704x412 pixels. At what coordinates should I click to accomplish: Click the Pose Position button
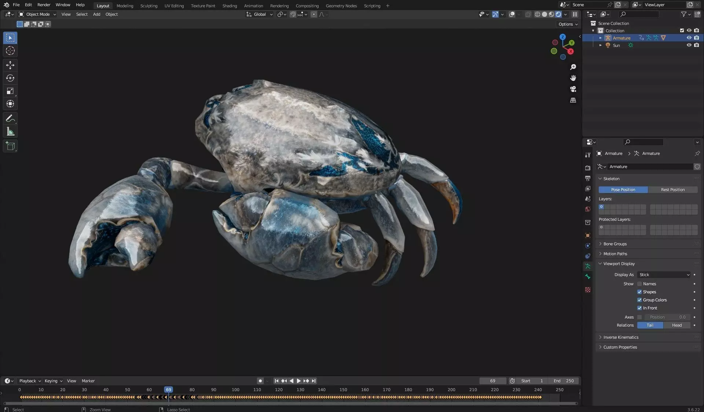[x=623, y=190]
